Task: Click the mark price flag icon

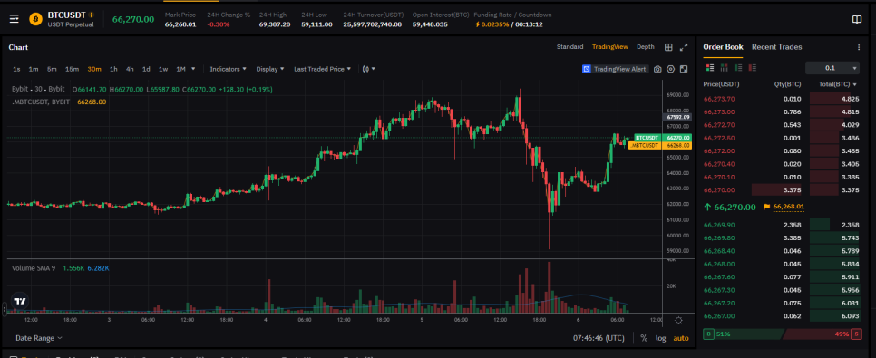Action: (766, 208)
